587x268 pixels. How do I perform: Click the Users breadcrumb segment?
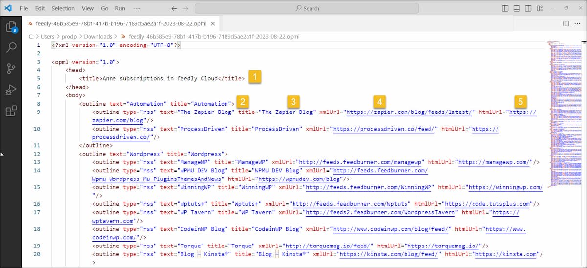47,36
